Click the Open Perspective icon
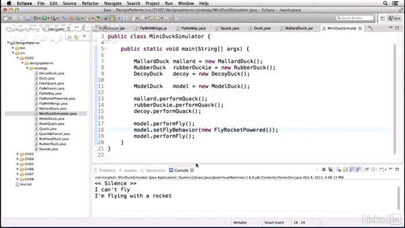Viewport: 405px width, 228px height. click(382, 18)
